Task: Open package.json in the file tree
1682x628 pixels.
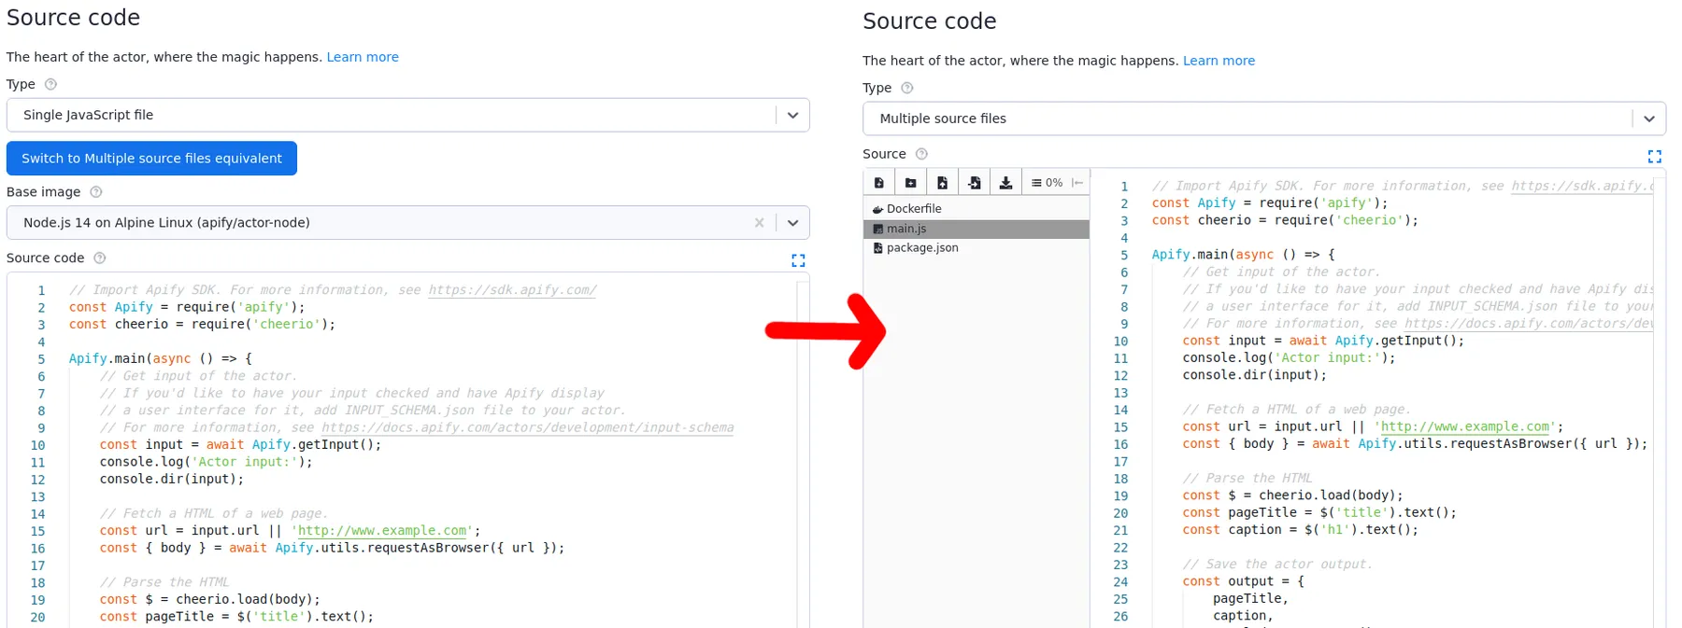Action: tap(976, 248)
